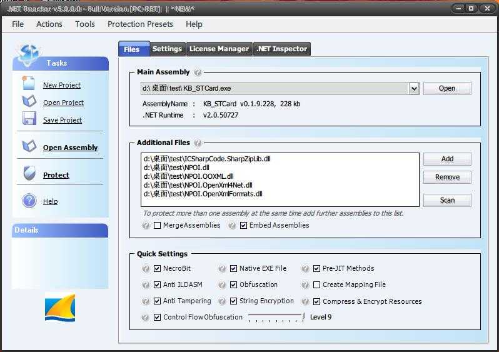Click the blue Help question mark icon
Image resolution: width=499 pixels, height=352 pixels.
pyautogui.click(x=29, y=201)
